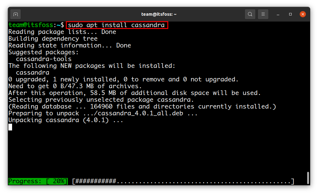Click the 58.5 MB disk space line
318x194 pixels.
(x=135, y=93)
